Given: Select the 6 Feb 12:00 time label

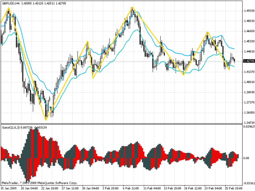Looking at the screenshot, I should pos(131,188).
